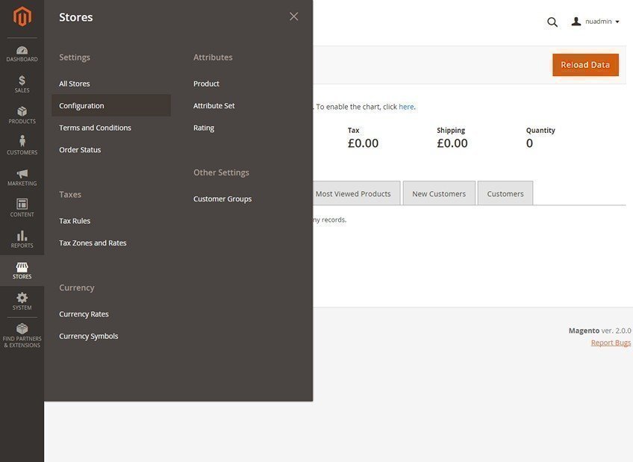
Task: Open Product attributes
Action: pyautogui.click(x=206, y=84)
